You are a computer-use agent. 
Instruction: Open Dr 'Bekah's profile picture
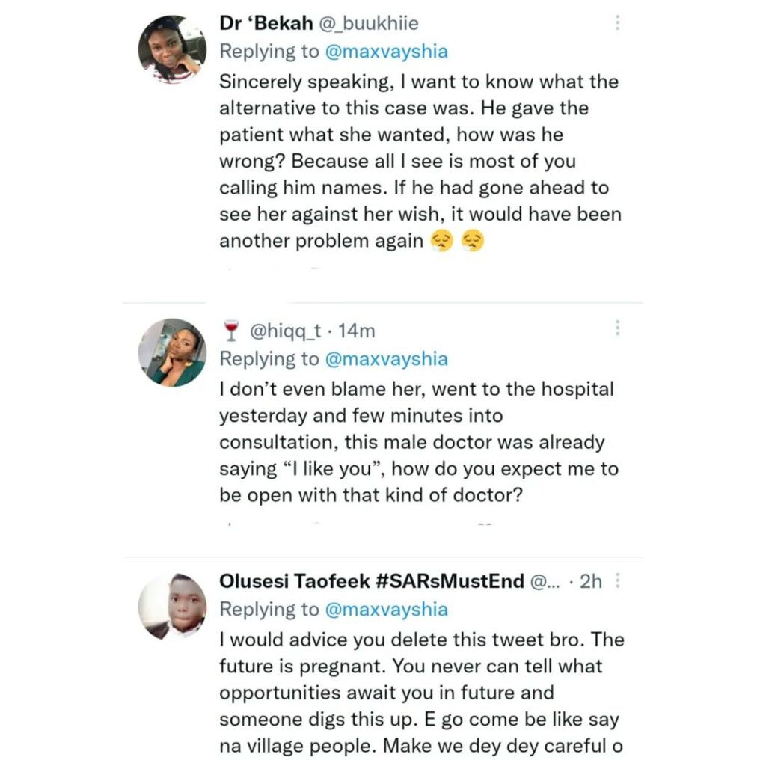(x=172, y=49)
